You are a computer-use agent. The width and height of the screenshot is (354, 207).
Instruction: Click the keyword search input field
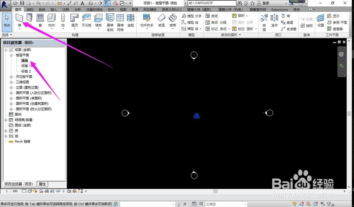[212, 3]
